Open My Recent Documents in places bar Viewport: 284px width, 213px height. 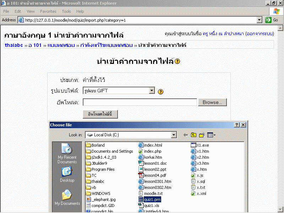coord(67,153)
